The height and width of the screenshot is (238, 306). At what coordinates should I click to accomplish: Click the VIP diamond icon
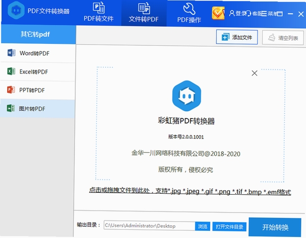[x=218, y=13]
